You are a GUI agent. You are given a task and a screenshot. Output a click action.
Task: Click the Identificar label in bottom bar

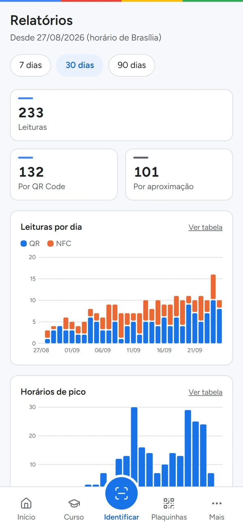click(x=122, y=517)
